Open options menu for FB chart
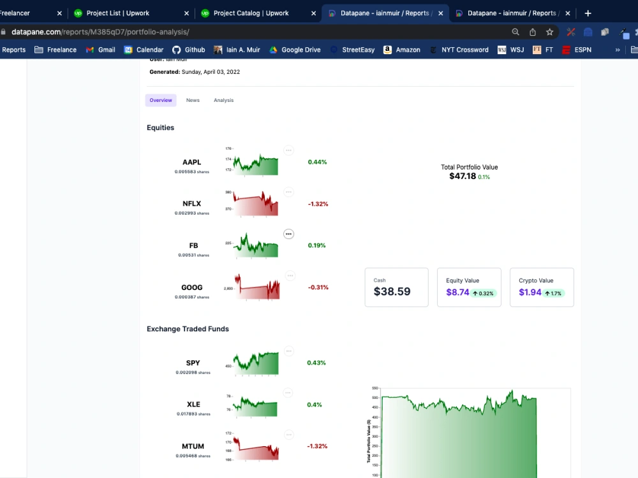Image resolution: width=638 pixels, height=478 pixels. tap(288, 234)
